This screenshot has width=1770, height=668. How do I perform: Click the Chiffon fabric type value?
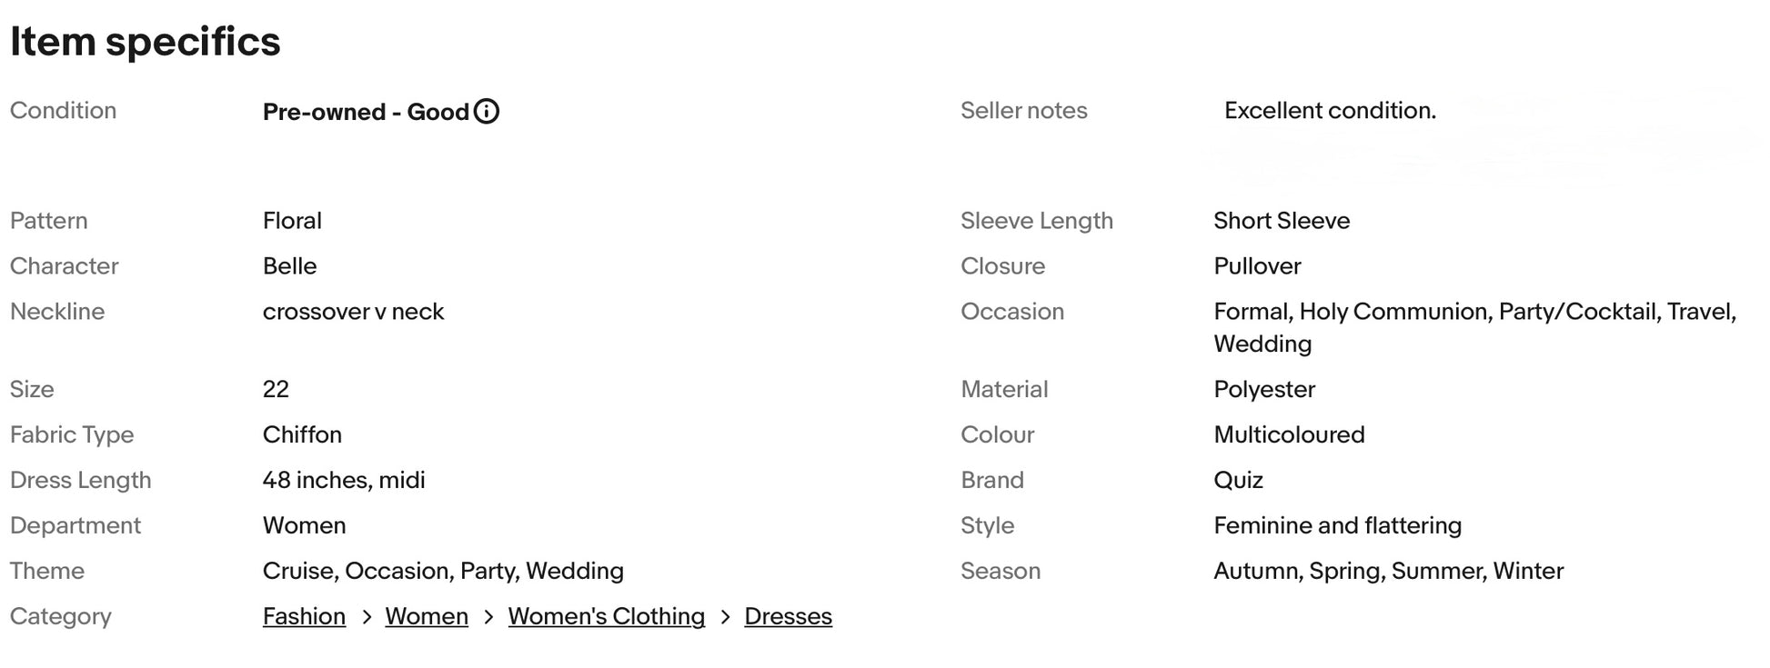[302, 434]
